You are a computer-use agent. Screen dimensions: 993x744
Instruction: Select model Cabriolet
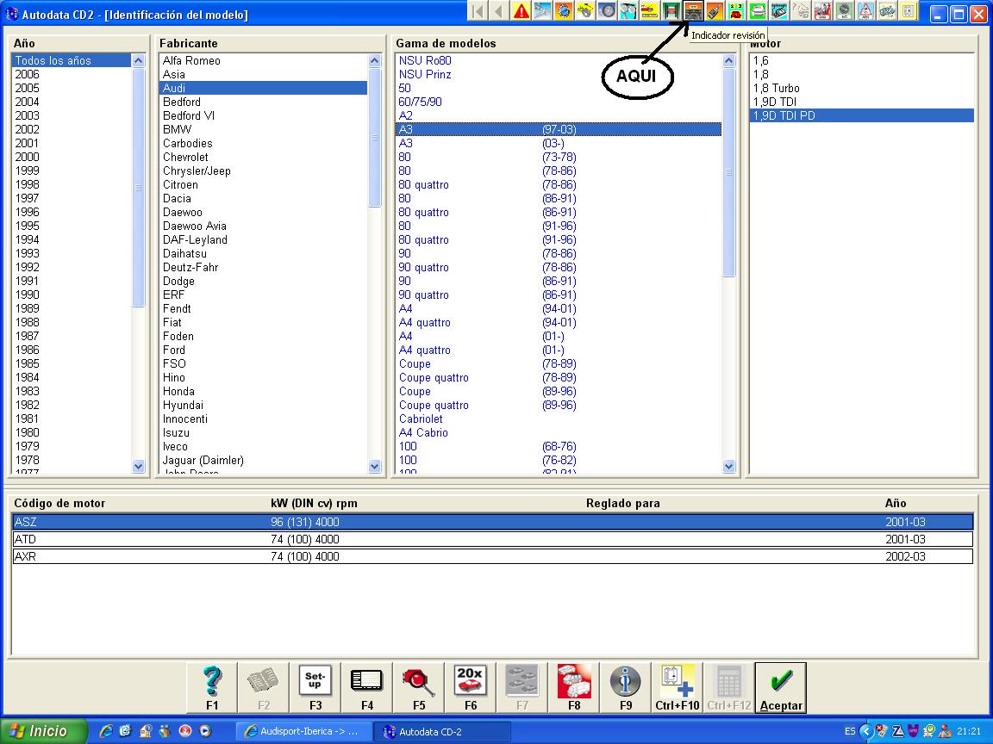(559, 418)
